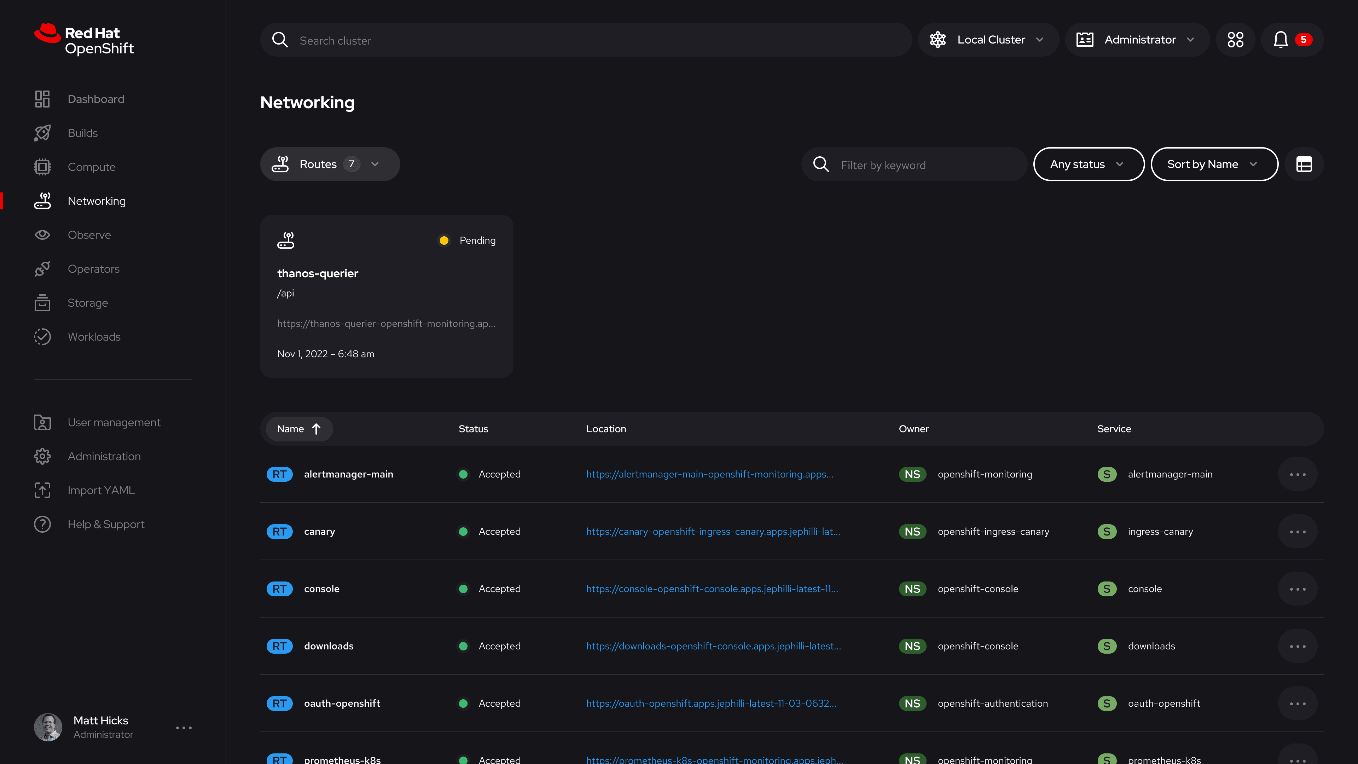Image resolution: width=1358 pixels, height=764 pixels.
Task: Open Matt Hicks user options menu
Action: coord(184,728)
